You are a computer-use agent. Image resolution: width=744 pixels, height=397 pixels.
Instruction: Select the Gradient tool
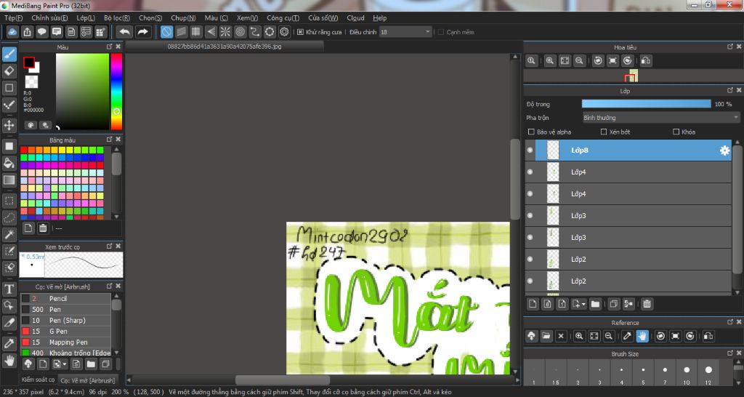9,180
